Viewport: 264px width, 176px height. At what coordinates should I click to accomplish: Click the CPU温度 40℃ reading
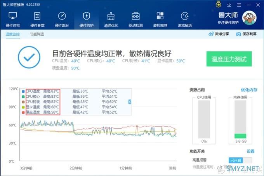(66, 61)
